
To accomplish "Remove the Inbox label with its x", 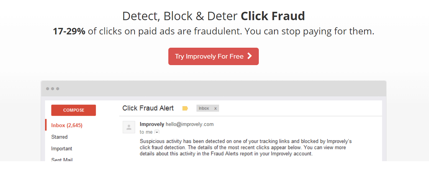I will coord(216,108).
